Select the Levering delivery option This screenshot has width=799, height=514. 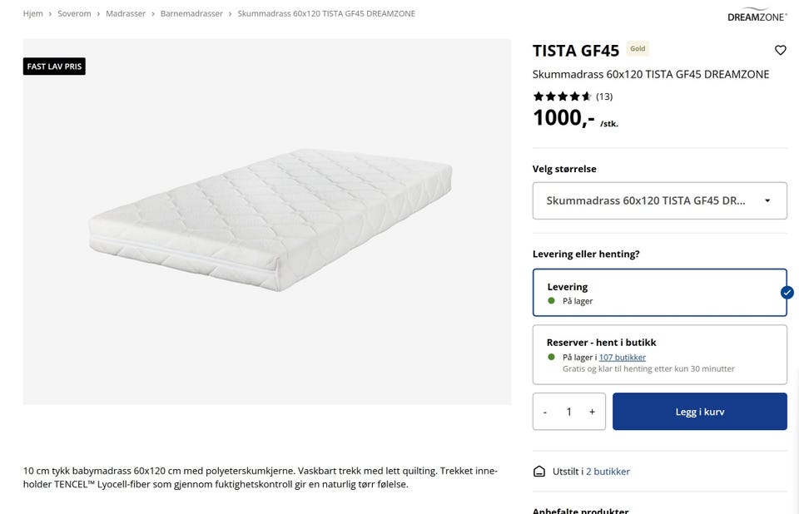click(659, 293)
